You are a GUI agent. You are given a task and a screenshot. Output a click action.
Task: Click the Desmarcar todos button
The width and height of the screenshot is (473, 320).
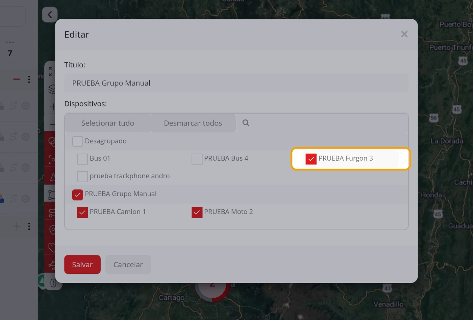pos(193,123)
